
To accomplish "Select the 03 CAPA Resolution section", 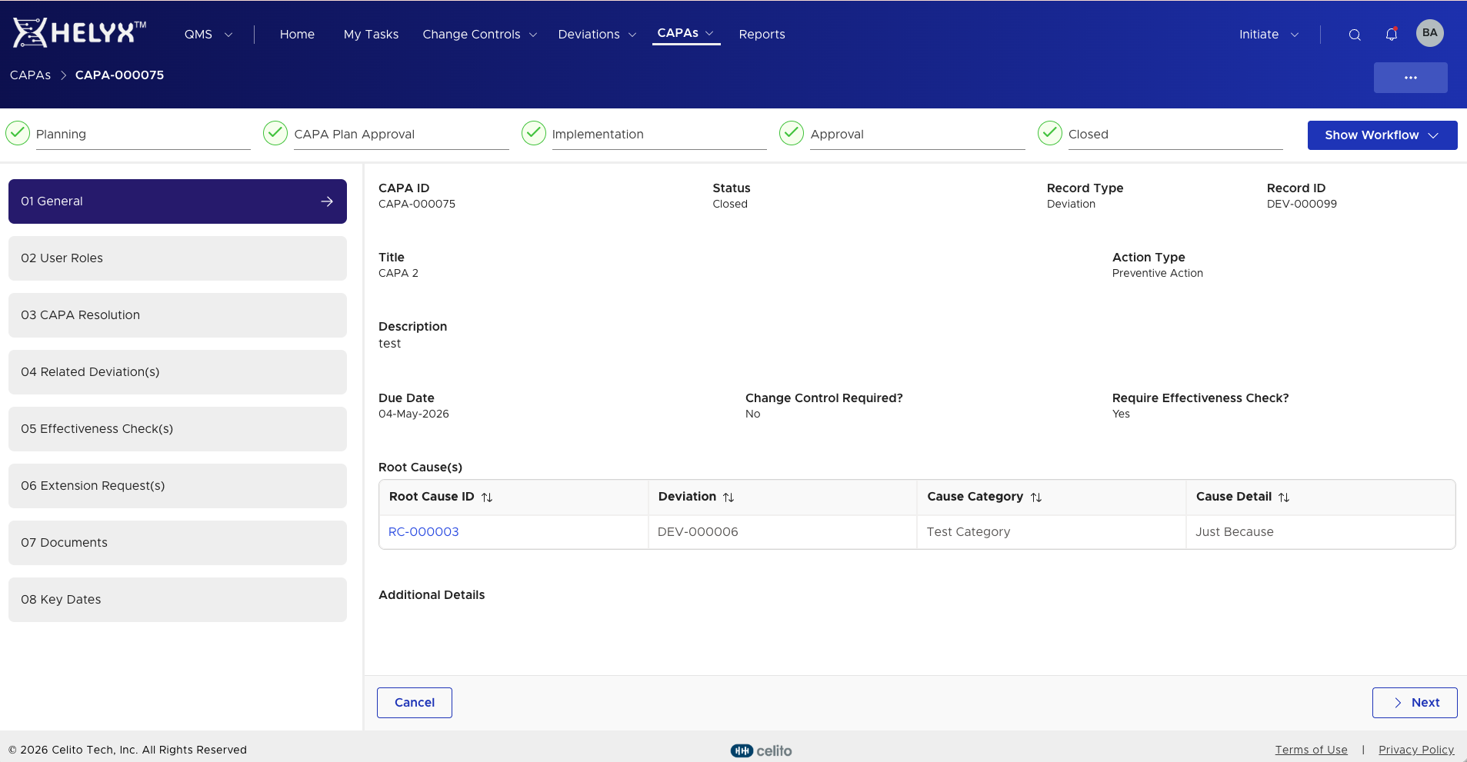I will click(178, 315).
